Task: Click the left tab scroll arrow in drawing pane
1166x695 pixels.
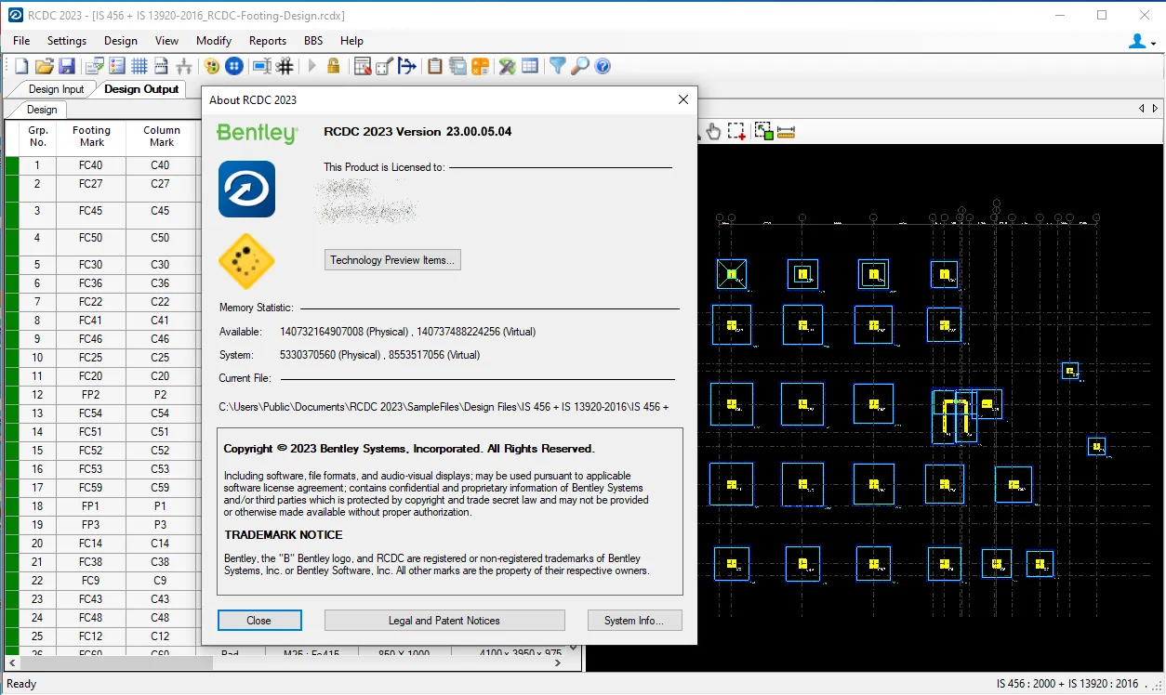Action: tap(1142, 109)
